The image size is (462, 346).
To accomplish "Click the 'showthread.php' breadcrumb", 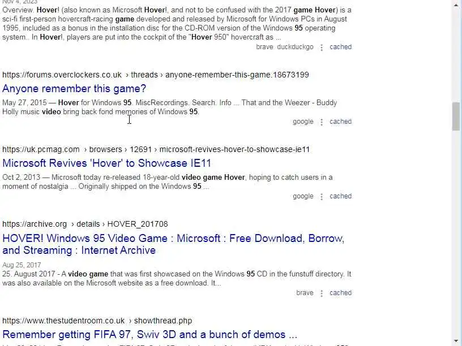I will pyautogui.click(x=163, y=321).
